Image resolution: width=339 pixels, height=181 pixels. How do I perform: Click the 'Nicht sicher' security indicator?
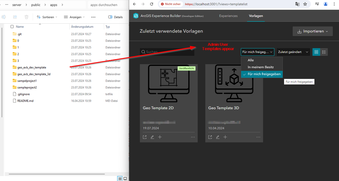pyautogui.click(x=171, y=4)
